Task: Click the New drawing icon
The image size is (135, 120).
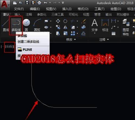Action: (15, 3)
